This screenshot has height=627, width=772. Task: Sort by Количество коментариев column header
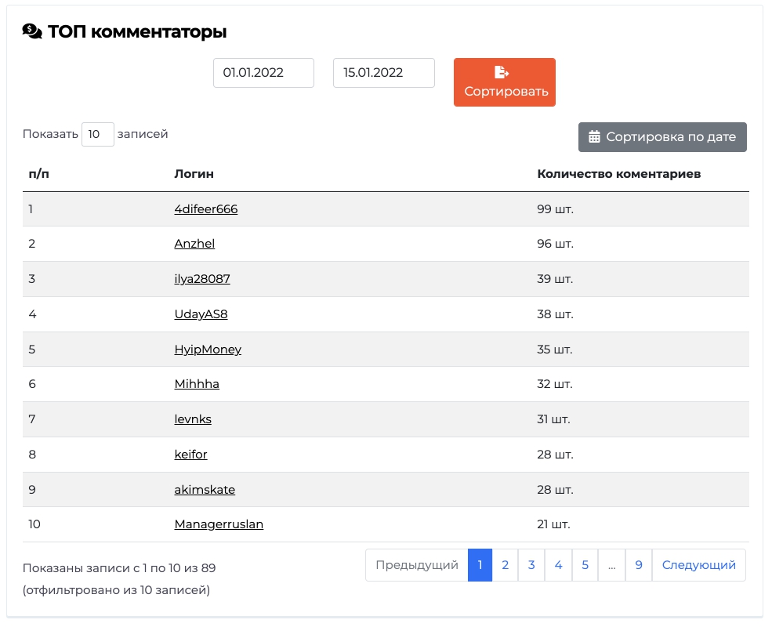618,174
